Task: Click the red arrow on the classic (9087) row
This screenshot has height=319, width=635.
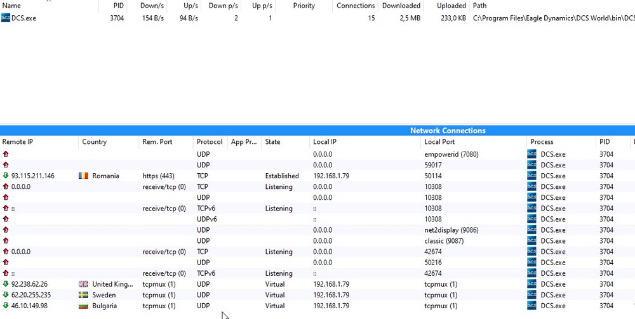Action: point(6,240)
